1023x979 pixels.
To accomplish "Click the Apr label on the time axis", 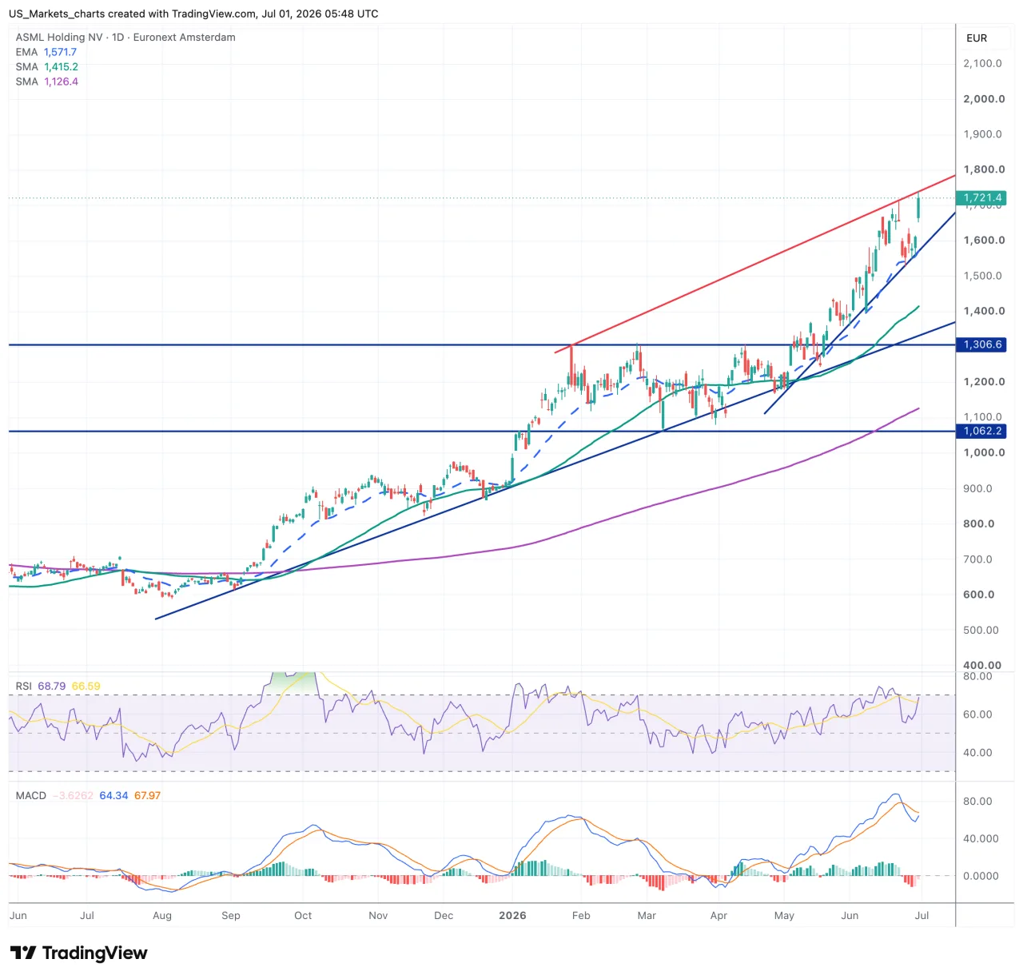I will click(x=718, y=916).
